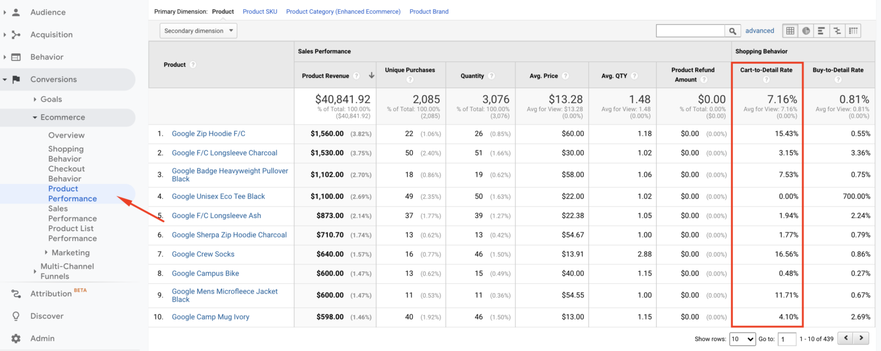Screen dimensions: 881x351
Task: Open the Attribution beta icon
Action: tap(15, 293)
